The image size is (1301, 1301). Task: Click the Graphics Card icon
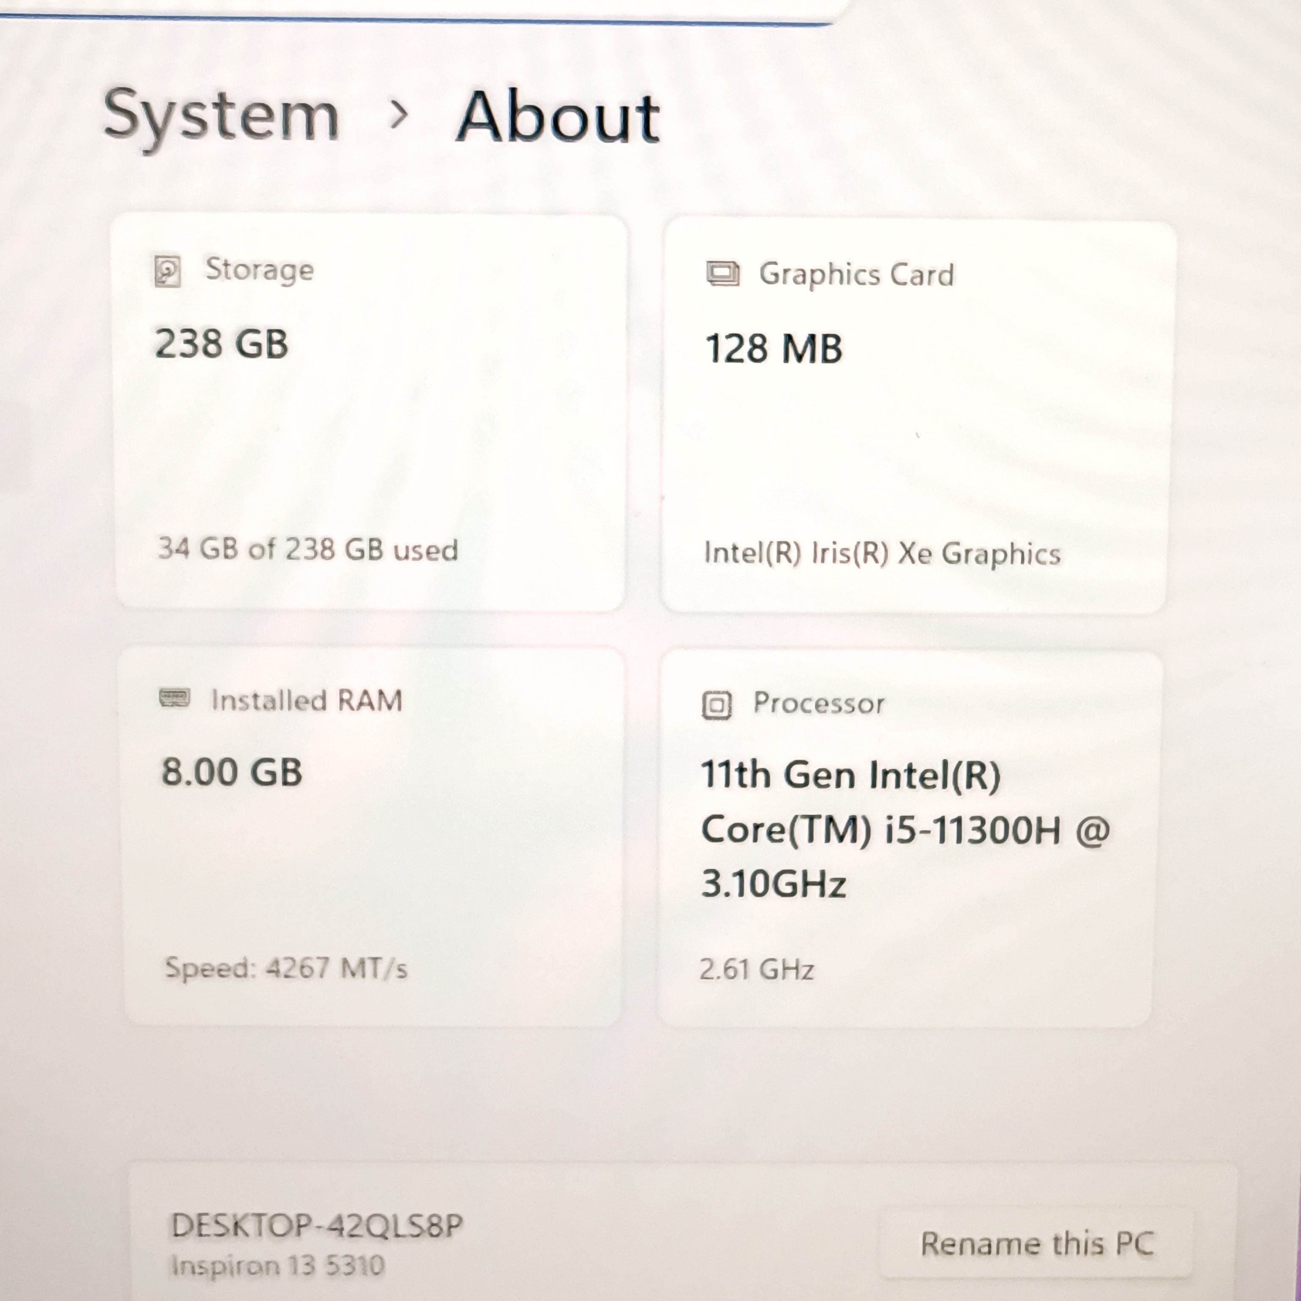722,274
